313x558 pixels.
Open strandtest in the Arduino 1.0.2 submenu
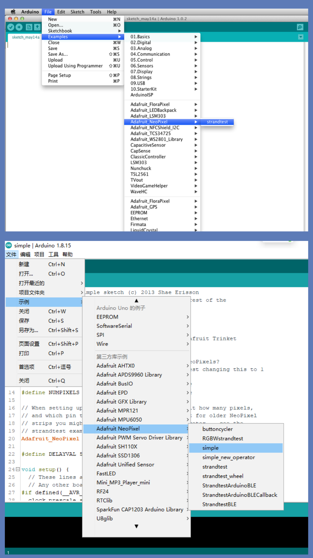[217, 122]
